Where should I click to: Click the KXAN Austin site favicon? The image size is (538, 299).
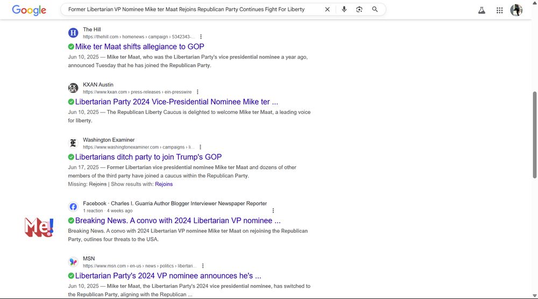pos(73,88)
